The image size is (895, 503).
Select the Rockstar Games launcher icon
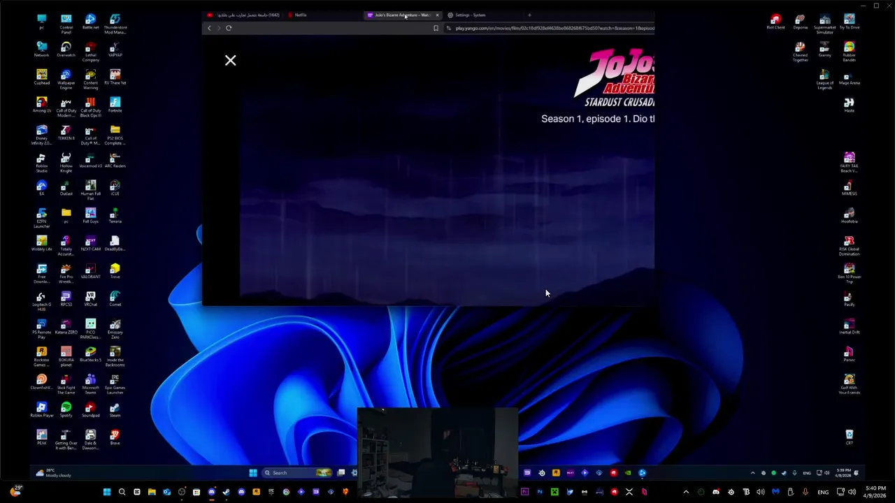(x=41, y=357)
